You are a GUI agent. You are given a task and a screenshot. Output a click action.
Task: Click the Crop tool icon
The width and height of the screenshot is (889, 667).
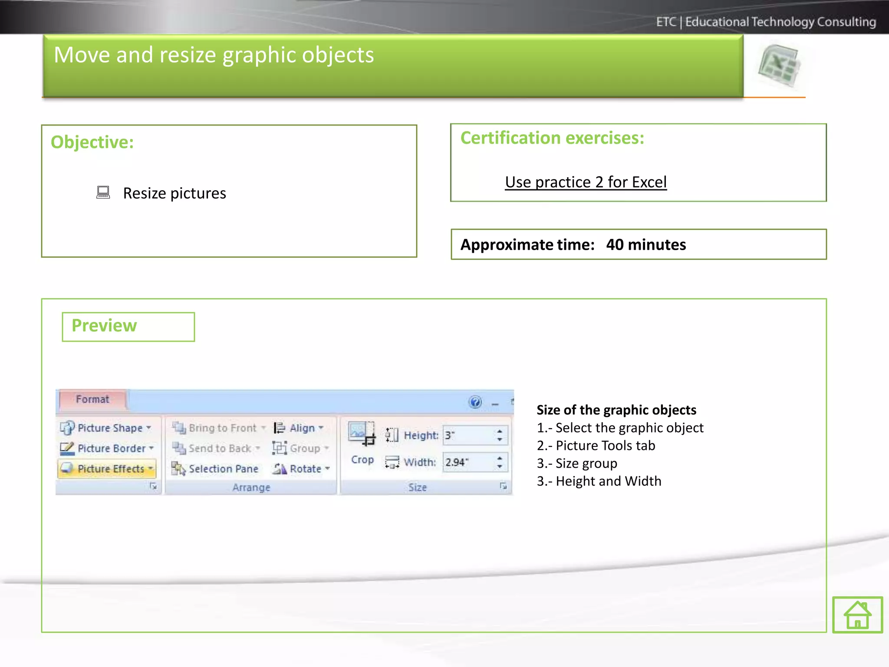point(362,433)
